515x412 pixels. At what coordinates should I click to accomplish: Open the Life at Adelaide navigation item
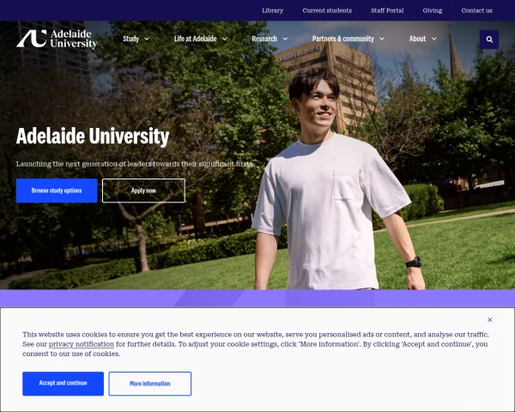(196, 39)
